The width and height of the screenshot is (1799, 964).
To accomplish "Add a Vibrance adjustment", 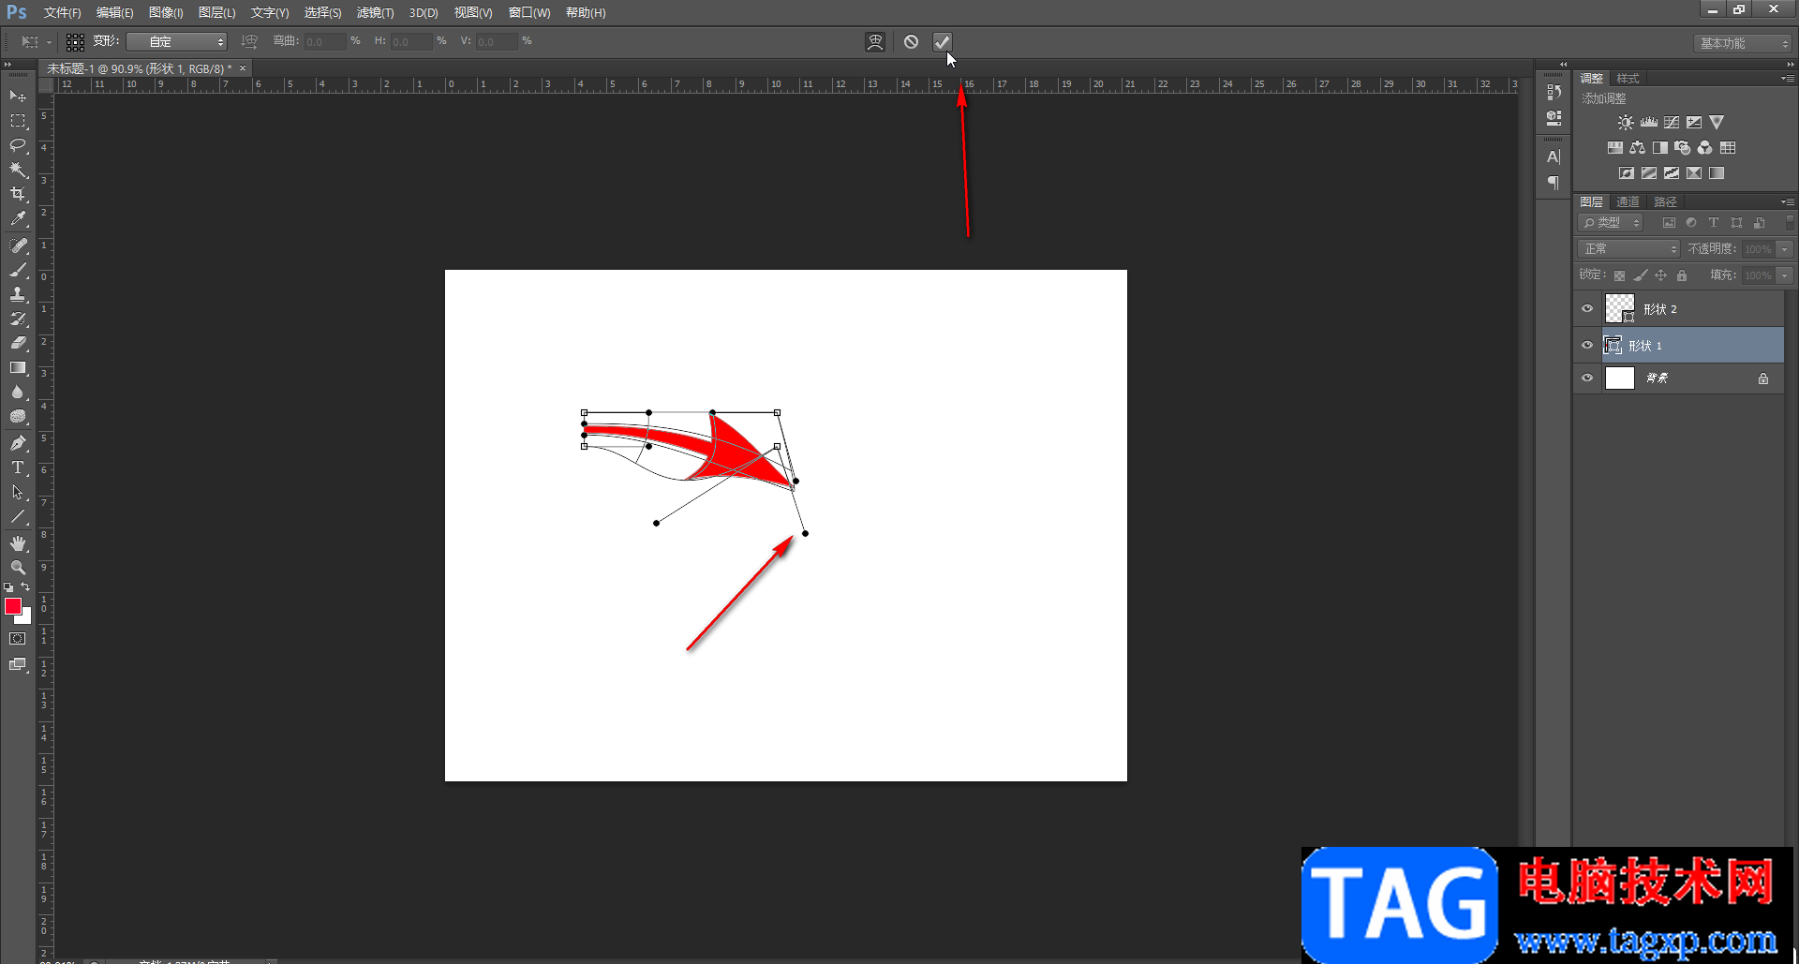I will click(x=1717, y=123).
